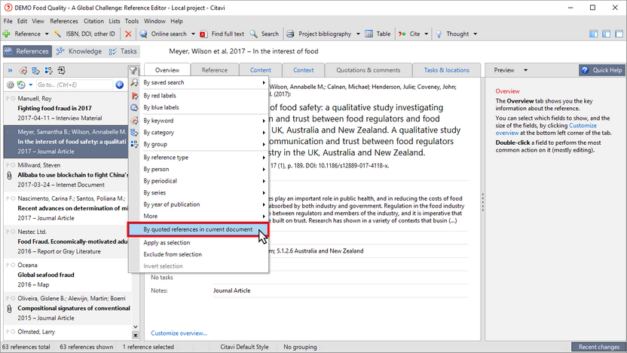Open the Thought dropdown arrow
Screen dimensions: 627x353
click(x=475, y=34)
